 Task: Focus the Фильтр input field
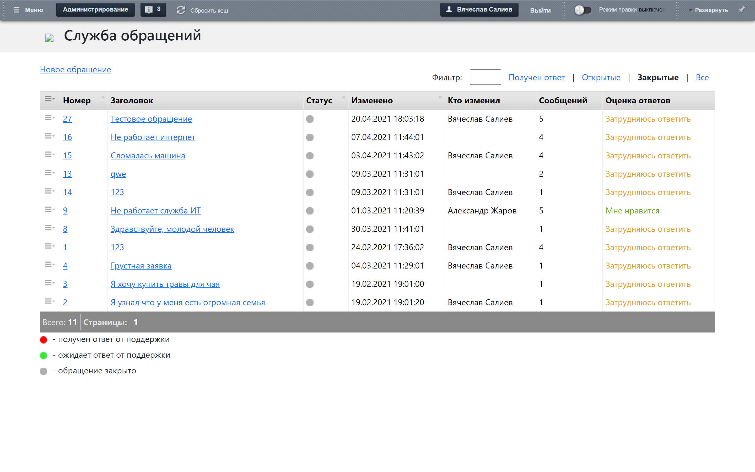[485, 77]
